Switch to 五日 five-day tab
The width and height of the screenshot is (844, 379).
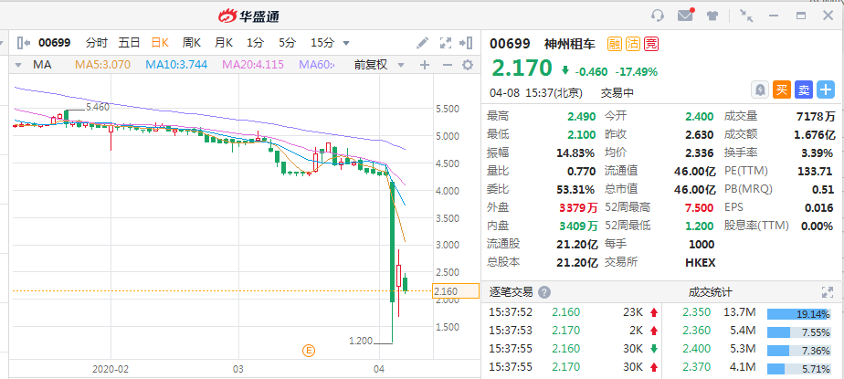pos(129,43)
